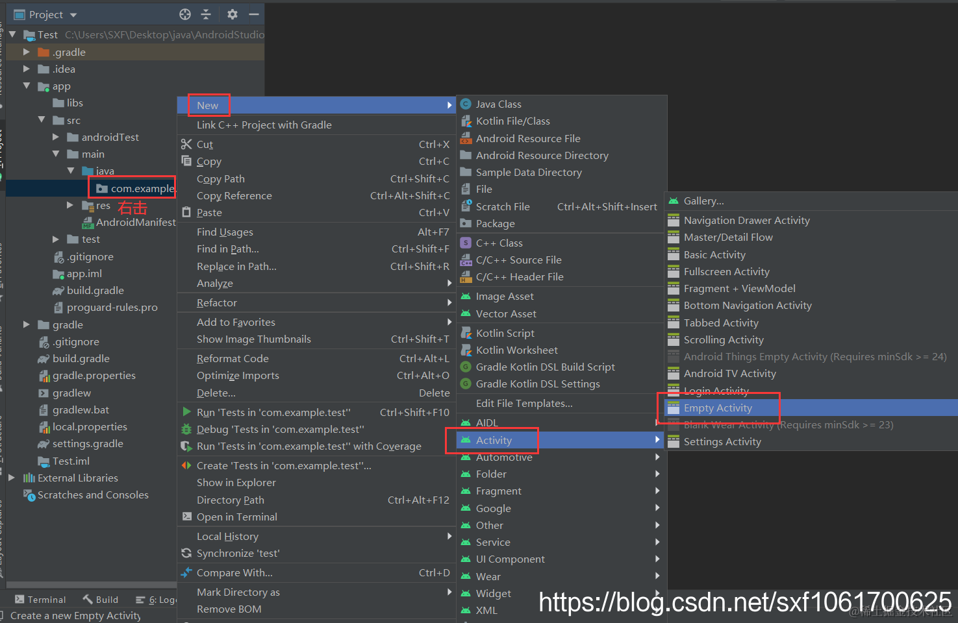The width and height of the screenshot is (958, 623).
Task: Click the Java Class icon in New submenu
Action: (466, 104)
